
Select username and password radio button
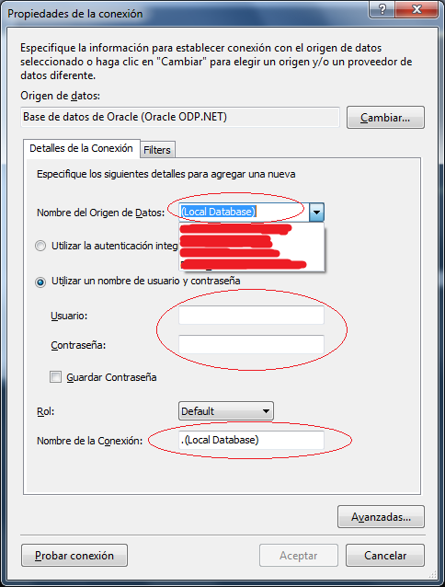coord(40,282)
